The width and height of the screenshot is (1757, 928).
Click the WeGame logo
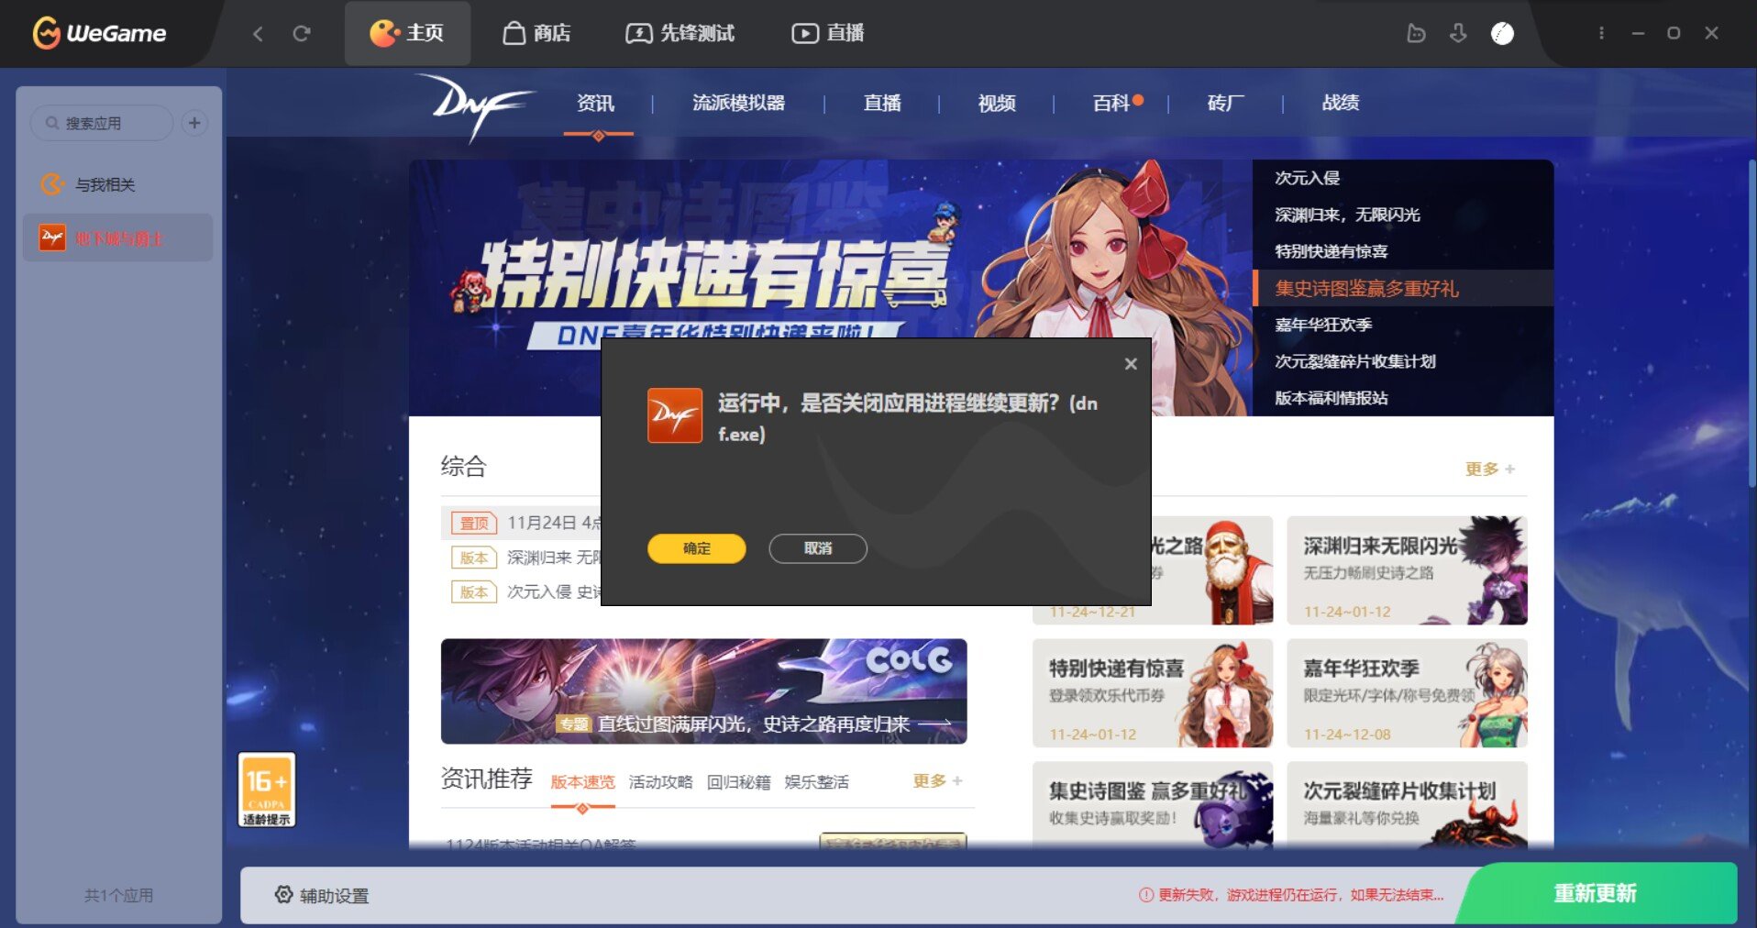click(x=99, y=33)
